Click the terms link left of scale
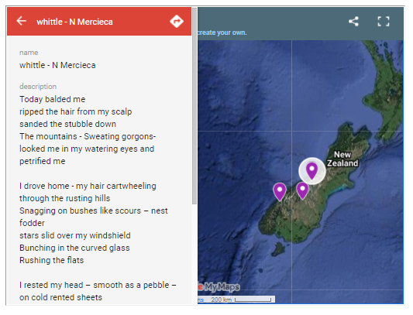413x315 pixels. 201,300
